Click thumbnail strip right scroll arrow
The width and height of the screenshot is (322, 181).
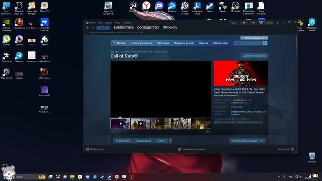(x=208, y=132)
